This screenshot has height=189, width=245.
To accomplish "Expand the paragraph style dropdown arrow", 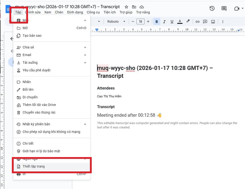I will pyautogui.click(x=99, y=21).
